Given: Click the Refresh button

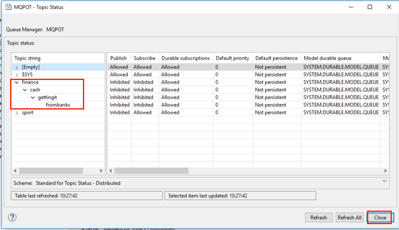Looking at the screenshot, I should [x=319, y=217].
